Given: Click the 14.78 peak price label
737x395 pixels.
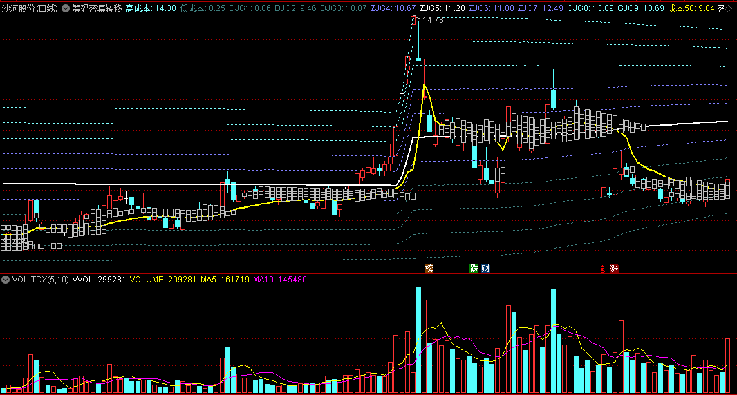Looking at the screenshot, I should pyautogui.click(x=433, y=20).
